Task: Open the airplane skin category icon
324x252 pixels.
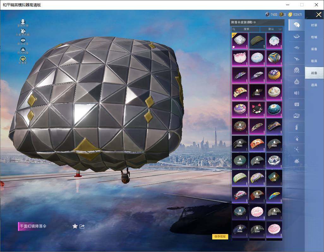Action: [297, 59]
